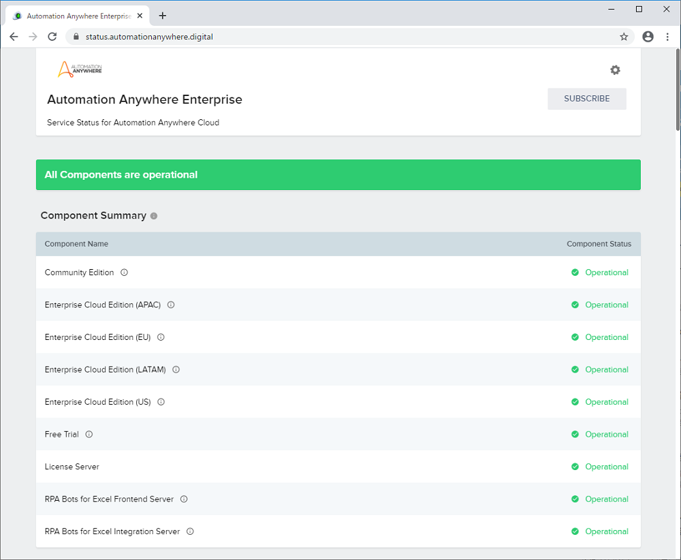Click Enterprise Cloud Edition (APAC) name
Screen dimensions: 681x560
(x=103, y=305)
